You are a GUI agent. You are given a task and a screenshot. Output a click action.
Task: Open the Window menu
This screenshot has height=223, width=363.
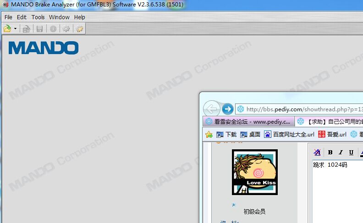59,17
